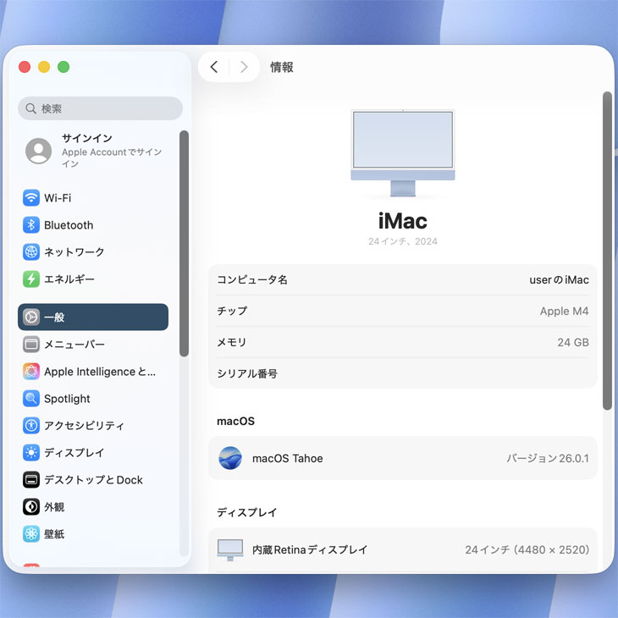Image resolution: width=618 pixels, height=618 pixels.
Task: Select ネットワーク label in sidebar
Action: click(74, 251)
